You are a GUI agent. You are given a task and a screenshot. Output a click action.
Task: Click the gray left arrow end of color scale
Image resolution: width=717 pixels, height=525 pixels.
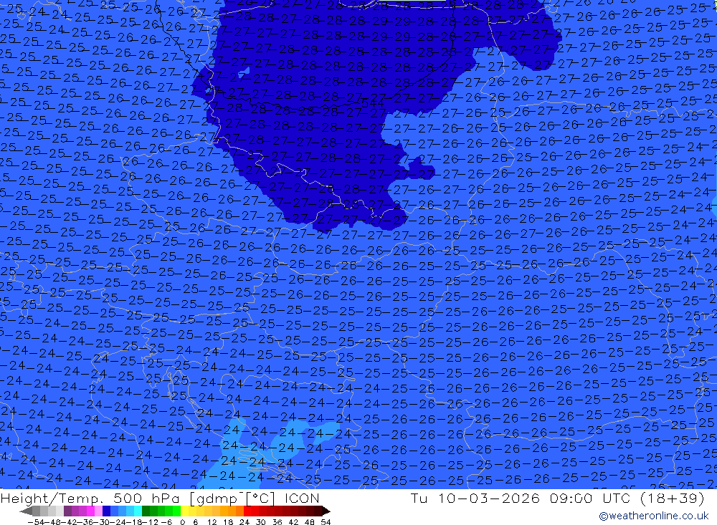click(26, 511)
